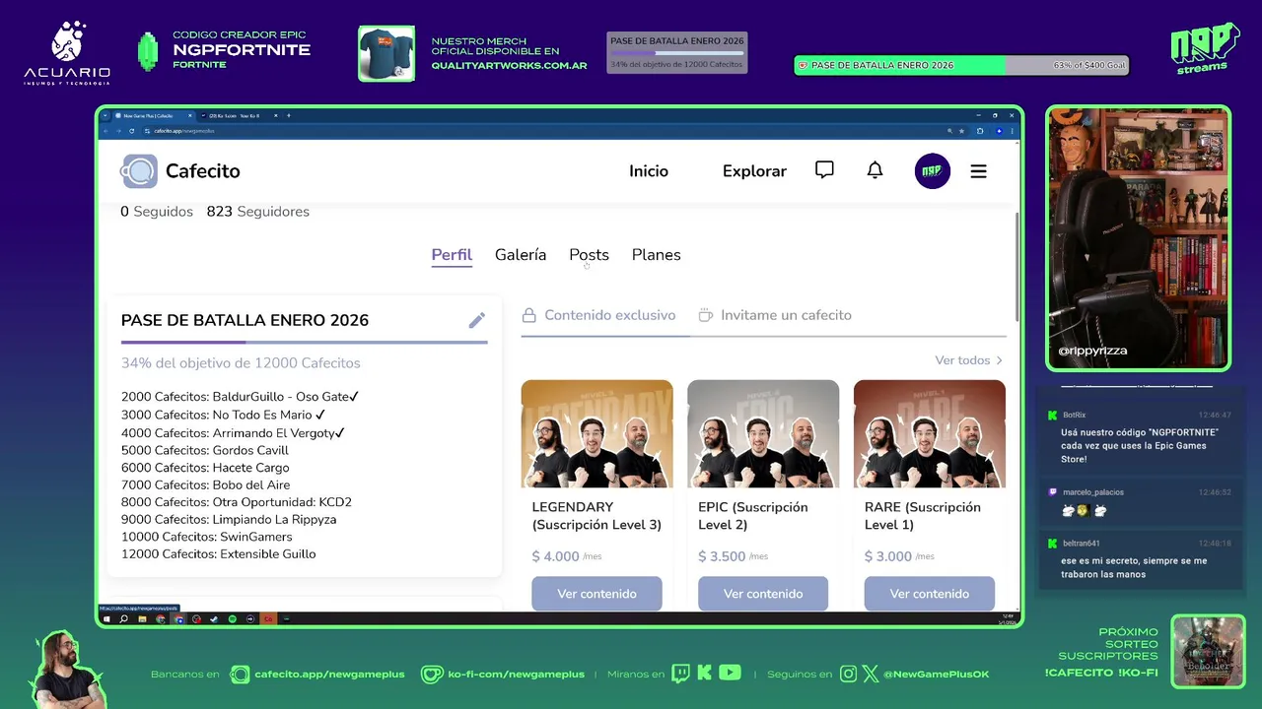
Task: Open the taskbar search magnifier
Action: pyautogui.click(x=124, y=619)
